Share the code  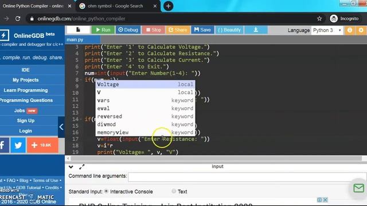(x=178, y=30)
